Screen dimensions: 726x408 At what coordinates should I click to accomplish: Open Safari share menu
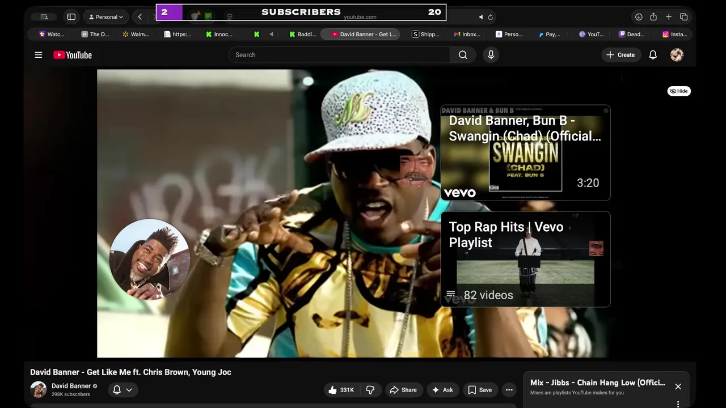tap(653, 17)
